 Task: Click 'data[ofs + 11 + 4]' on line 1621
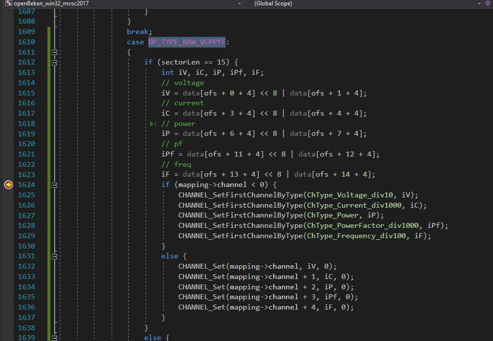225,154
